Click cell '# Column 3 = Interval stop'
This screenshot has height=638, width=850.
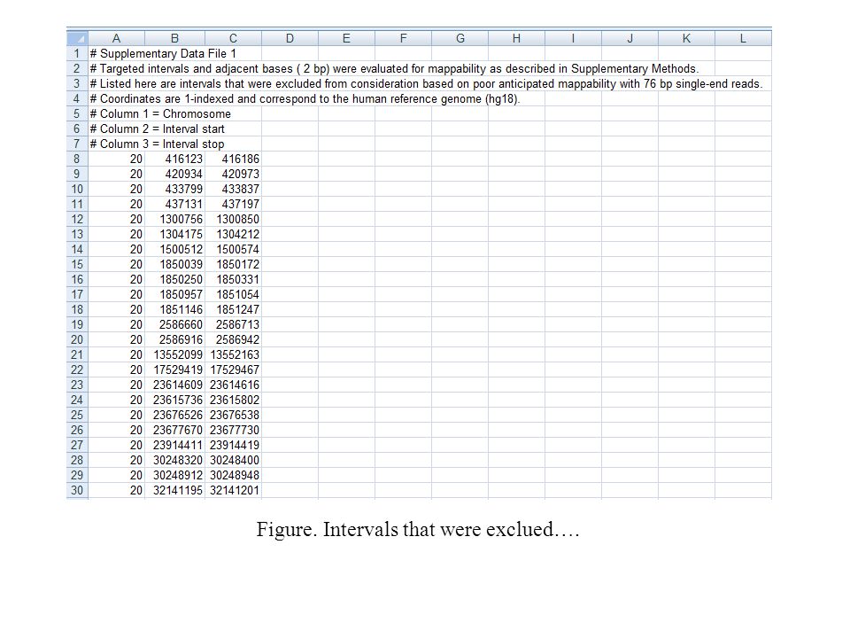pyautogui.click(x=158, y=144)
